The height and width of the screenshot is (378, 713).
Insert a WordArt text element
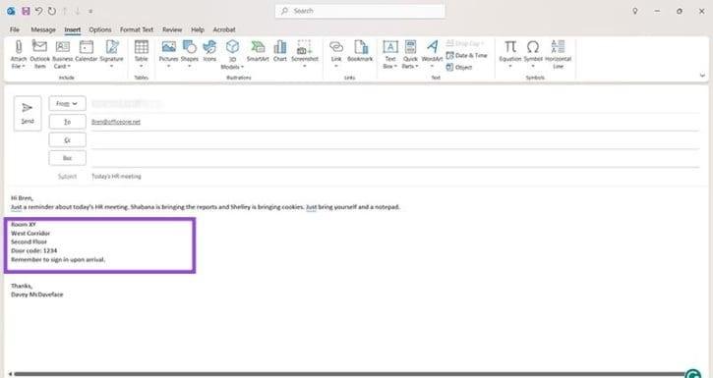pos(432,54)
